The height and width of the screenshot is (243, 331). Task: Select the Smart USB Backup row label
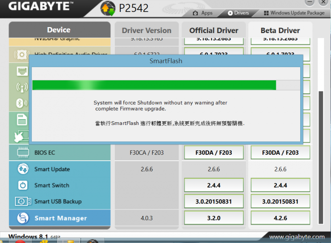(x=58, y=202)
